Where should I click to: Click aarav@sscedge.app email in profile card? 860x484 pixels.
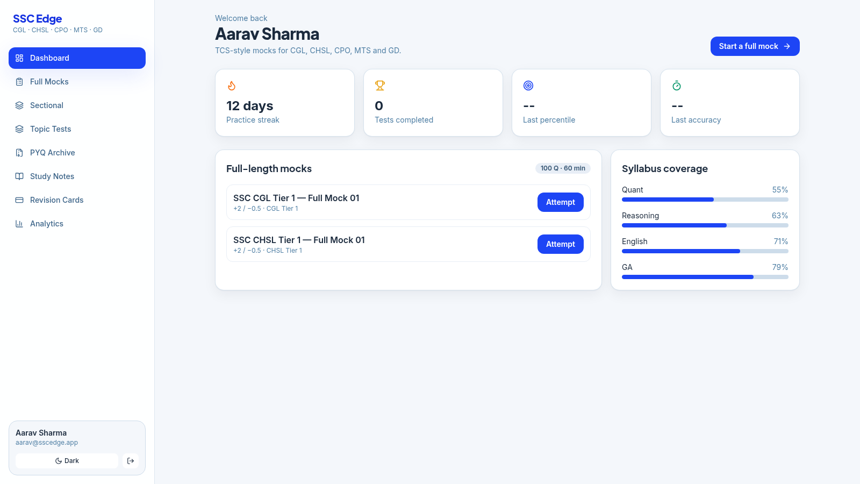(x=47, y=443)
